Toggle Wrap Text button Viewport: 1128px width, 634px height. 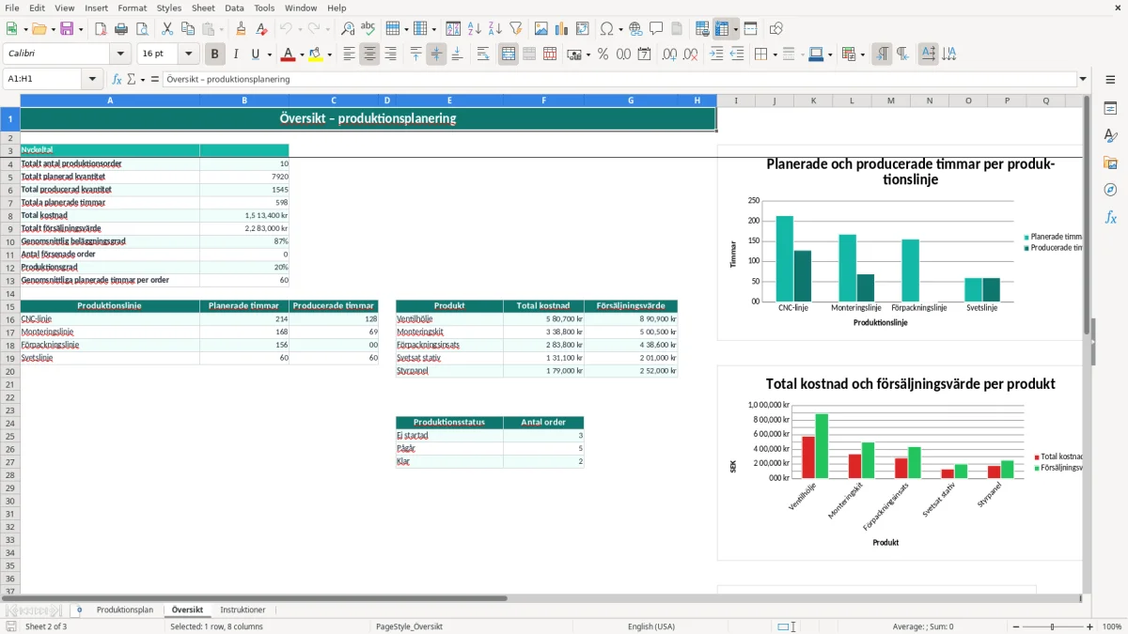click(483, 54)
